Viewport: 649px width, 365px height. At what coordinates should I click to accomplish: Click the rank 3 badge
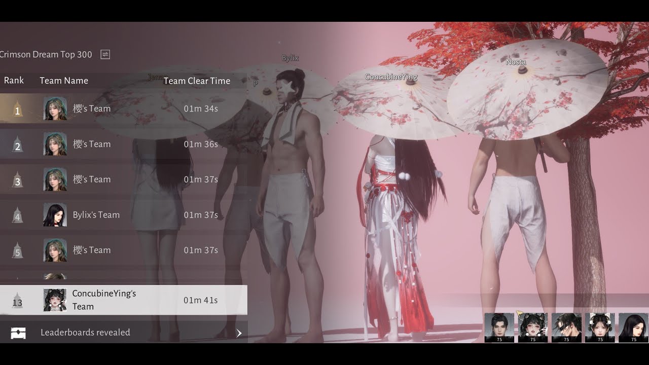[x=17, y=180]
